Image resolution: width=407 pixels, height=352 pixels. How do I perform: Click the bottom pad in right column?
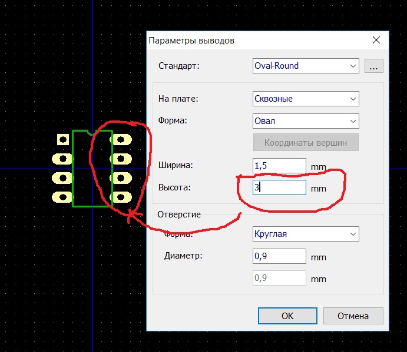pos(121,197)
